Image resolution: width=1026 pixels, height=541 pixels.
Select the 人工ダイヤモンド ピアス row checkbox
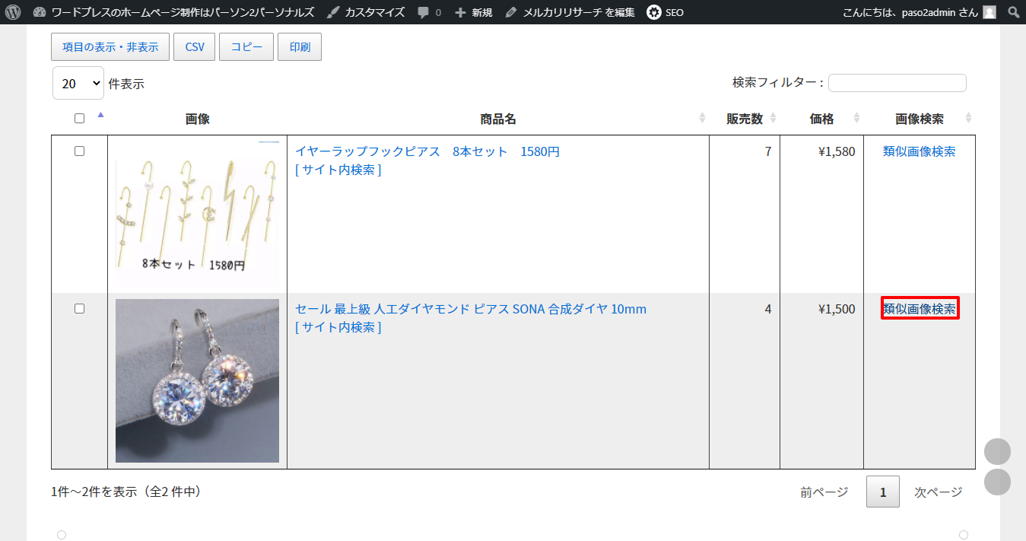coord(79,308)
